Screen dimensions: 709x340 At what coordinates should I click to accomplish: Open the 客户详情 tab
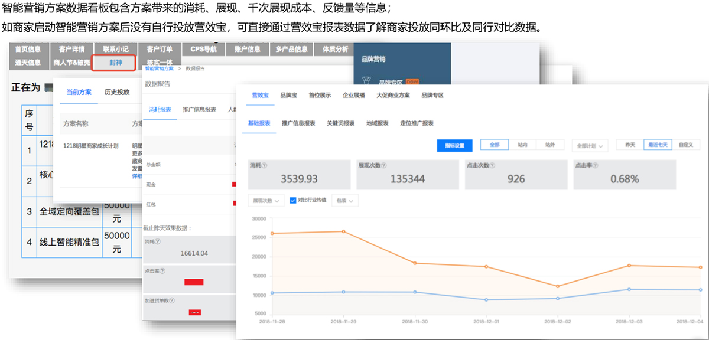pyautogui.click(x=71, y=49)
